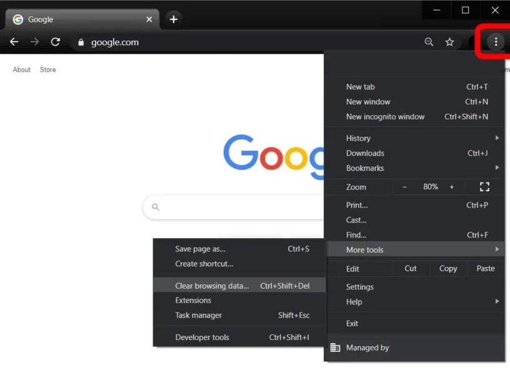This screenshot has width=510, height=375.
Task: Close the Google tab
Action: [149, 19]
